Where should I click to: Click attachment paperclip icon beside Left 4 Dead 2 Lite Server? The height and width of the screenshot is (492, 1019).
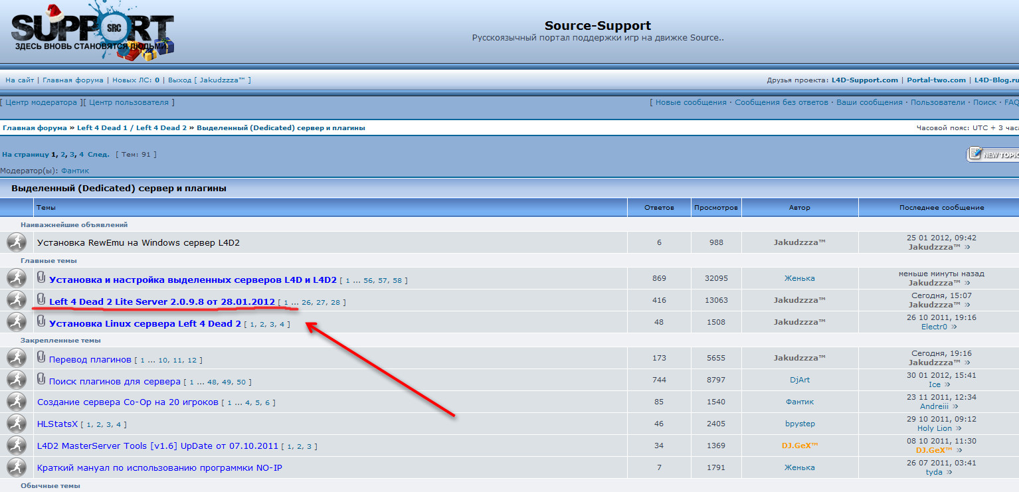tap(41, 299)
